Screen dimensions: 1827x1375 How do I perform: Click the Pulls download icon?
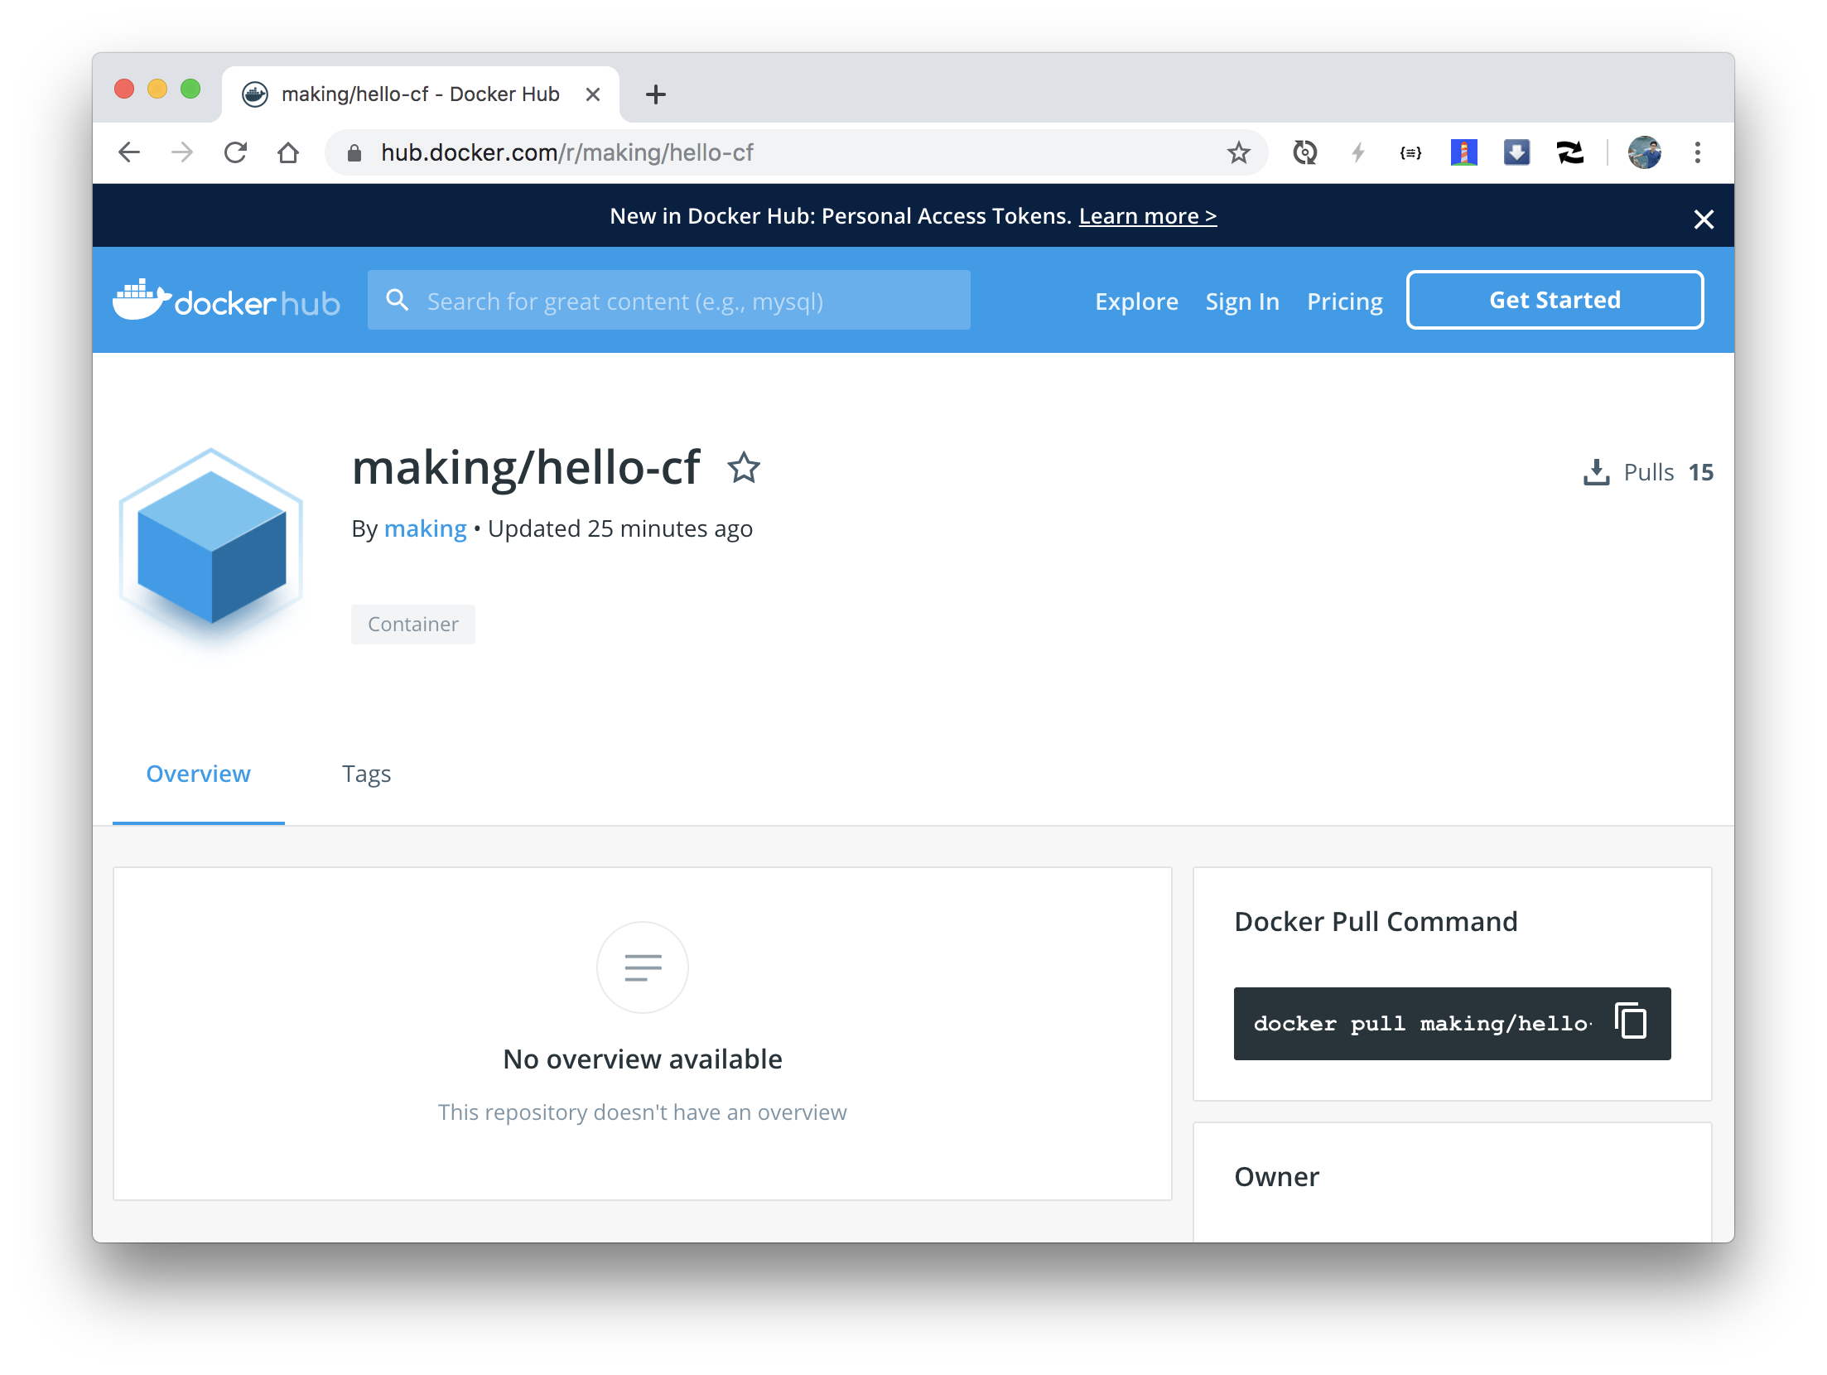pos(1596,472)
